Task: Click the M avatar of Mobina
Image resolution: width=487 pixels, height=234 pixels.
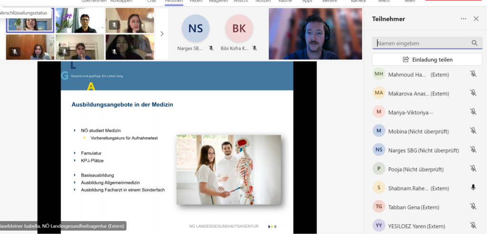Action: 379,131
